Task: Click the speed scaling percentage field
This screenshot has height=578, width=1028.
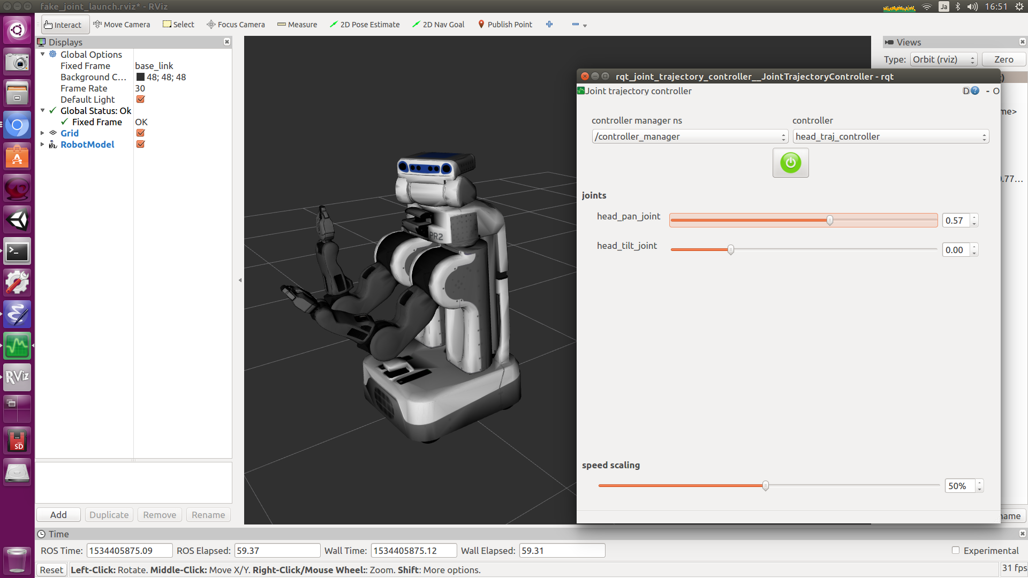Action: pos(959,486)
